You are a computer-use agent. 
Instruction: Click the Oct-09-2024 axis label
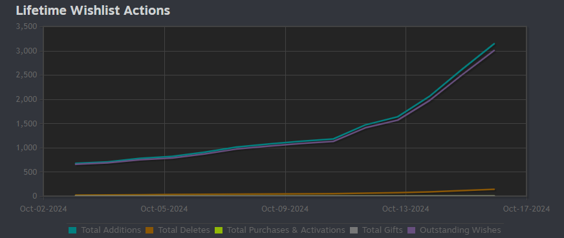285,208
